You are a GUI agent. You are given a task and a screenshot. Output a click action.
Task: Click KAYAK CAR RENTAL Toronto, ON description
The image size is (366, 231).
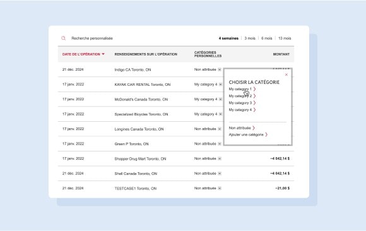143,85
